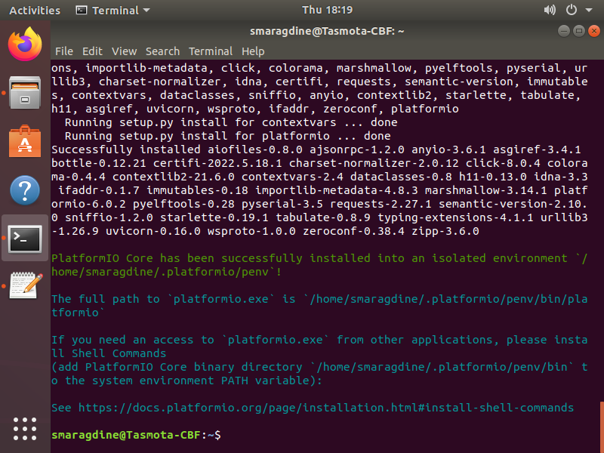
Task: Click 'PlatformIO Core has been successfully installed' line
Action: [319, 258]
